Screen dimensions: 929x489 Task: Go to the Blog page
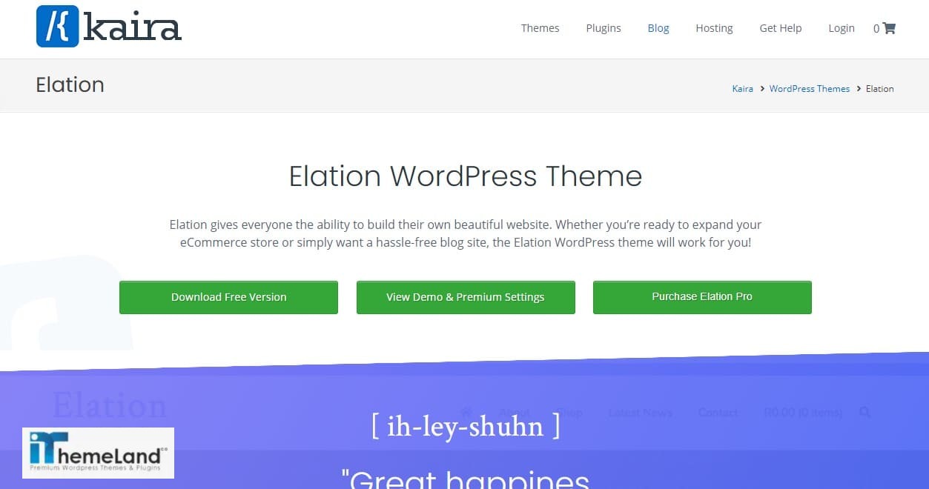pyautogui.click(x=658, y=28)
